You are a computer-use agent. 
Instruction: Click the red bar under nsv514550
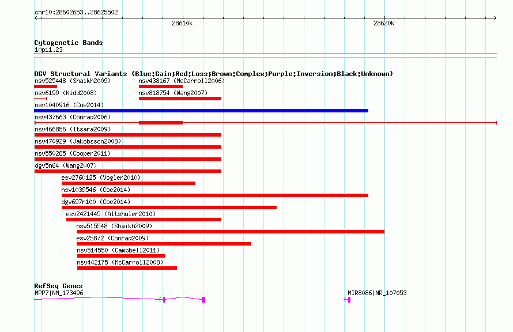click(122, 256)
